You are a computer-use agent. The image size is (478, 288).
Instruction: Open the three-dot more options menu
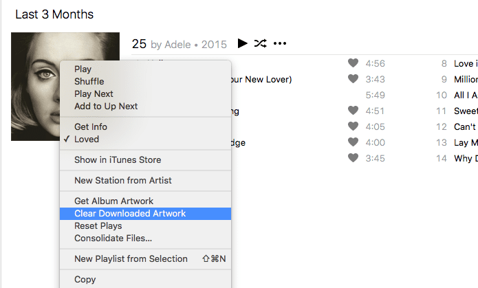279,43
